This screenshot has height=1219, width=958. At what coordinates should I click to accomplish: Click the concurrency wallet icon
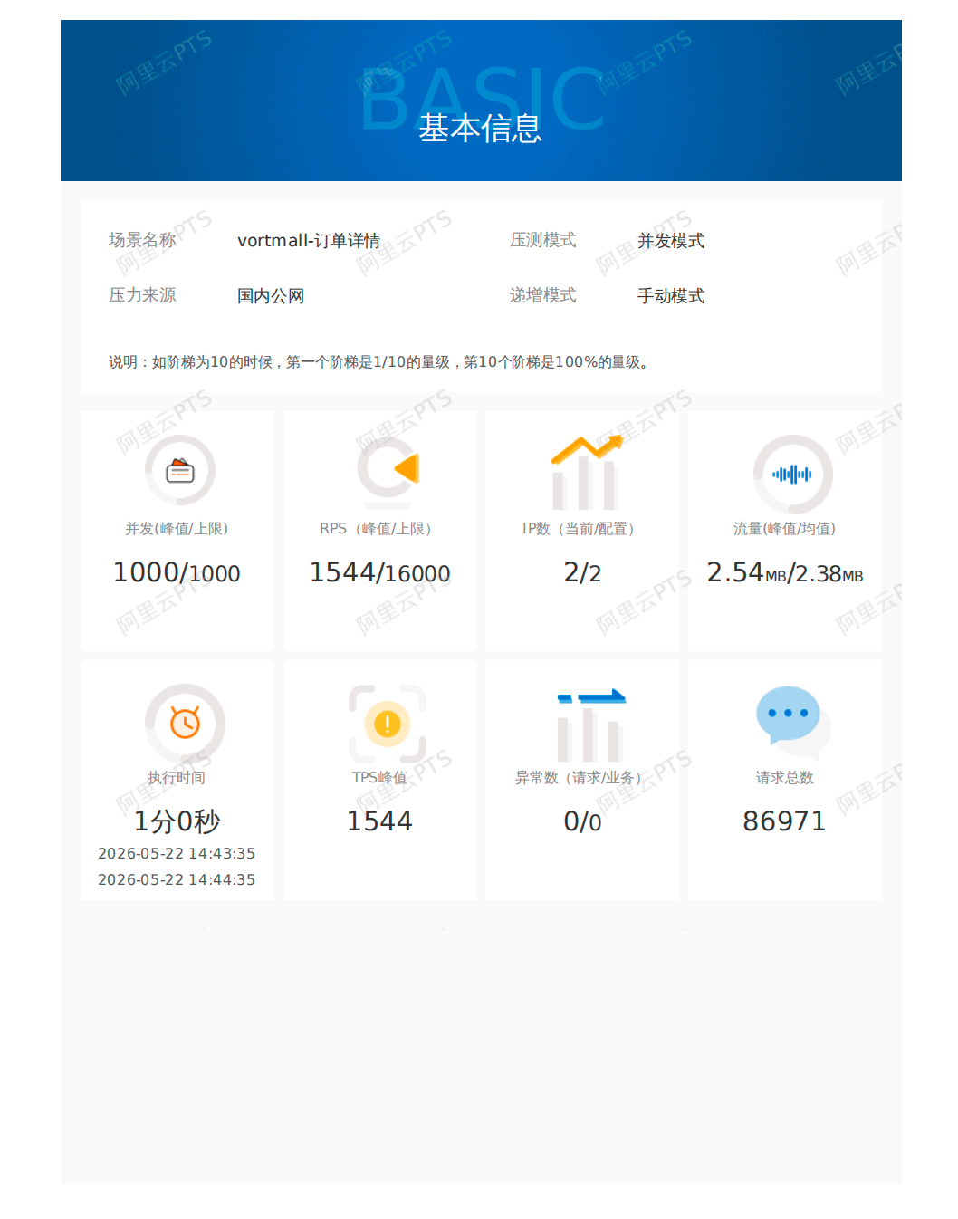pos(180,471)
